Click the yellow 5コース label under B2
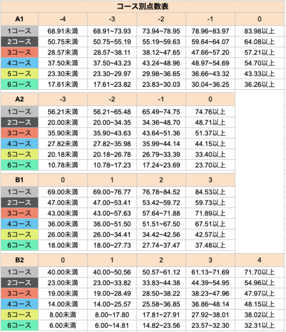Image resolution: width=286 pixels, height=332 pixels. 19,315
